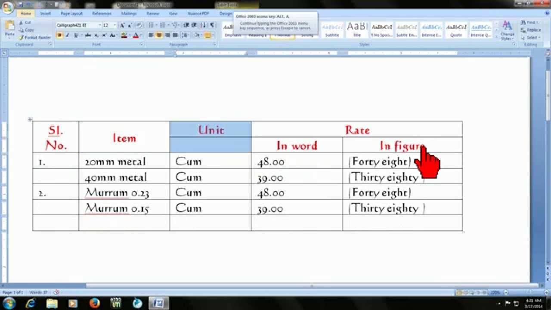Open the Nuance PDF tab
This screenshot has height=310, width=551.
[198, 13]
